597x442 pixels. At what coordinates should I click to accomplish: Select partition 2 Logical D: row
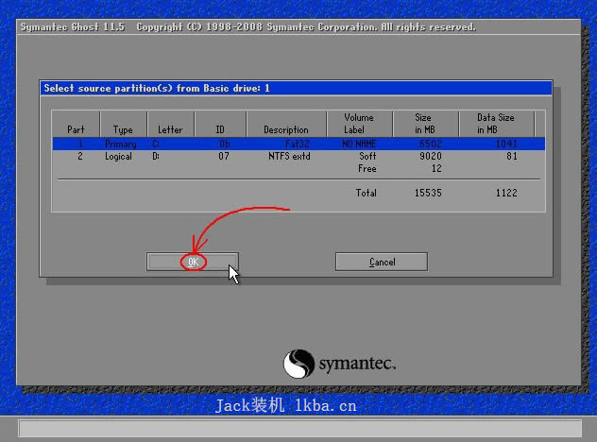[298, 156]
